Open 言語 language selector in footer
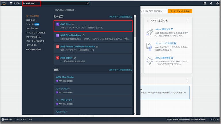 (30, 119)
